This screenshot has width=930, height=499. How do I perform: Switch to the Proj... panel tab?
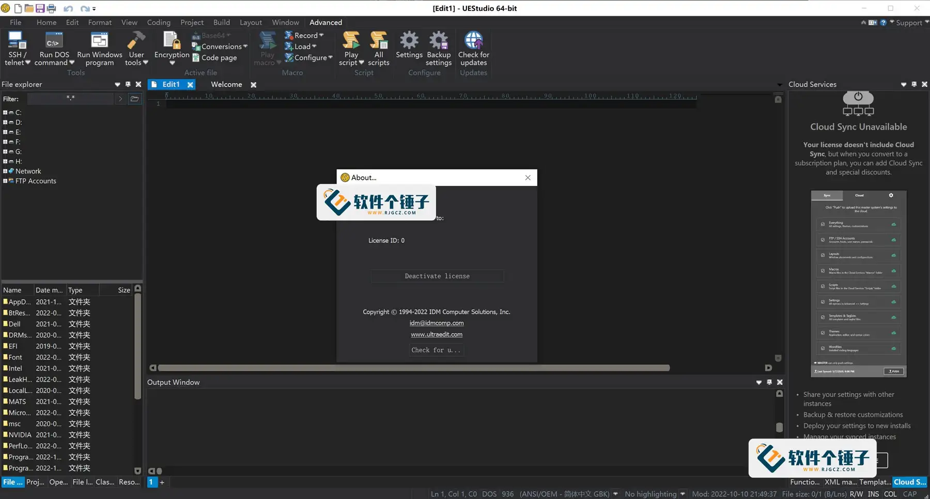point(35,482)
